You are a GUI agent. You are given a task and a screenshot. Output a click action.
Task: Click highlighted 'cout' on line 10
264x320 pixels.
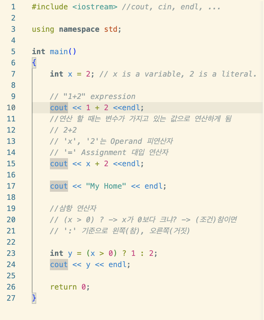point(59,108)
